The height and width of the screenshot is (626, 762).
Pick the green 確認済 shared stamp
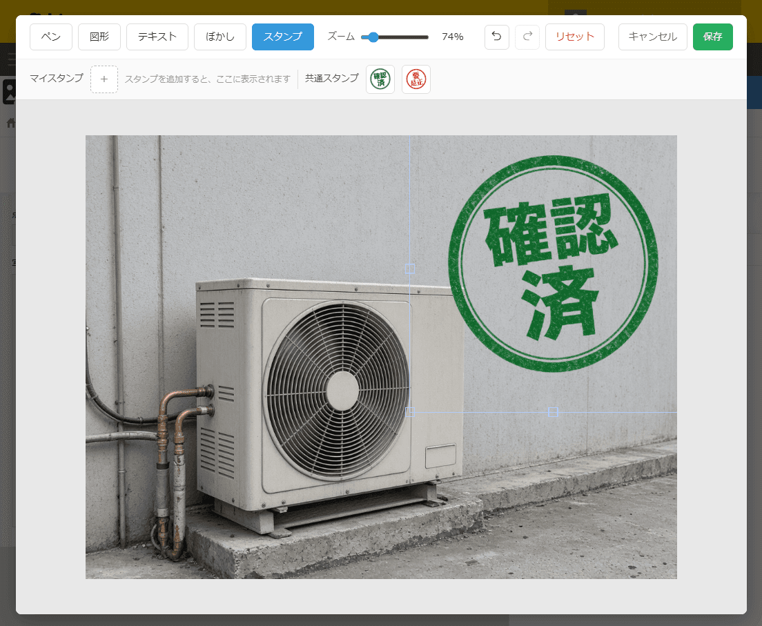point(380,79)
